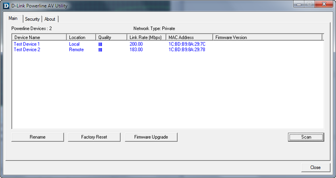Select the Main tab
Viewport: 336px width, 178px height.
point(13,18)
